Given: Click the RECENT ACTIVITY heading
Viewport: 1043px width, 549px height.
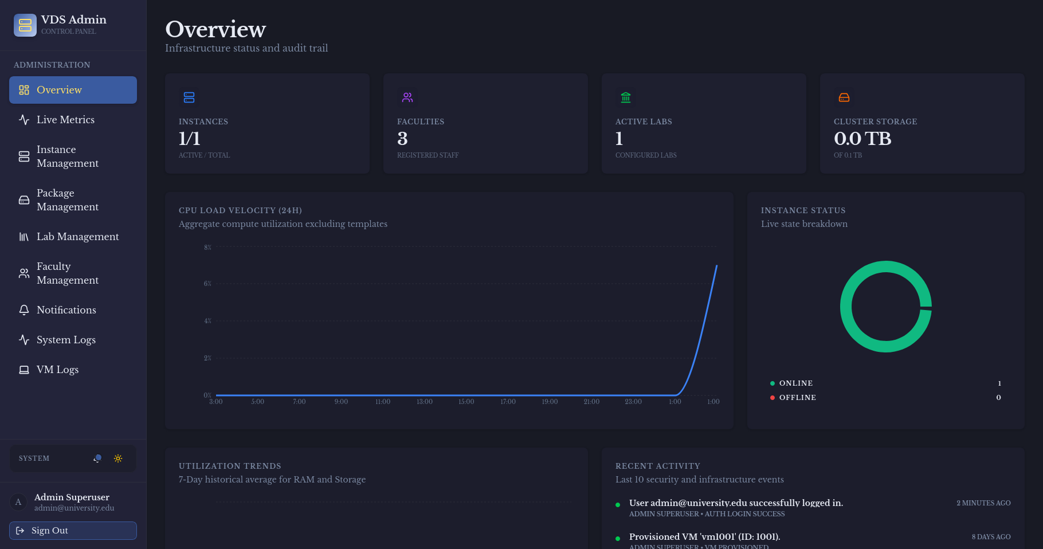Looking at the screenshot, I should tap(658, 466).
